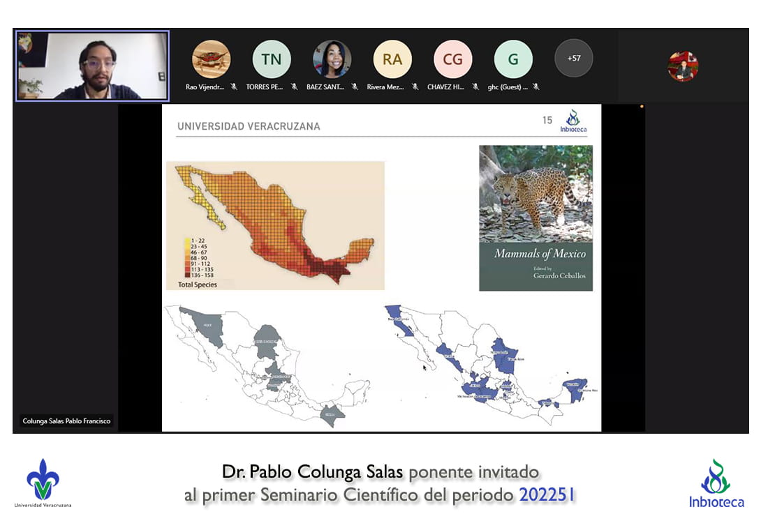761x530 pixels.
Task: Select the RA avatar for Rivera Mez
Action: coord(392,59)
